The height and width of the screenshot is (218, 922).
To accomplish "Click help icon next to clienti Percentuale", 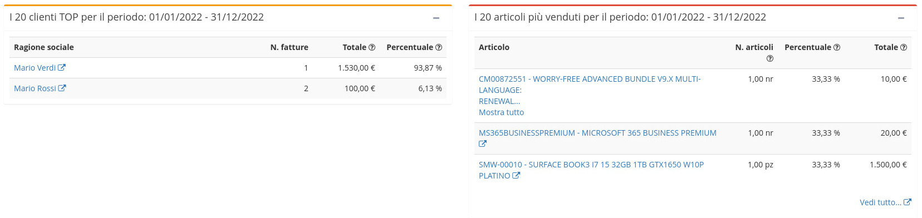I will 439,47.
